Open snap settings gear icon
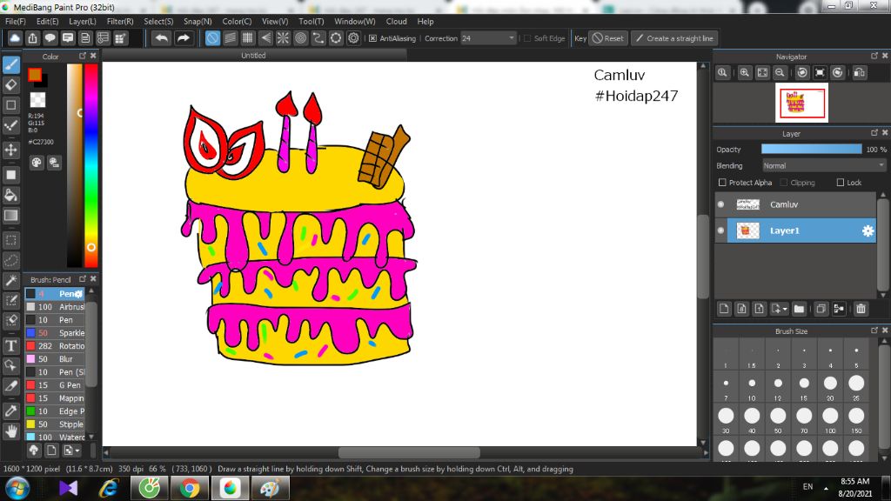 (x=353, y=38)
